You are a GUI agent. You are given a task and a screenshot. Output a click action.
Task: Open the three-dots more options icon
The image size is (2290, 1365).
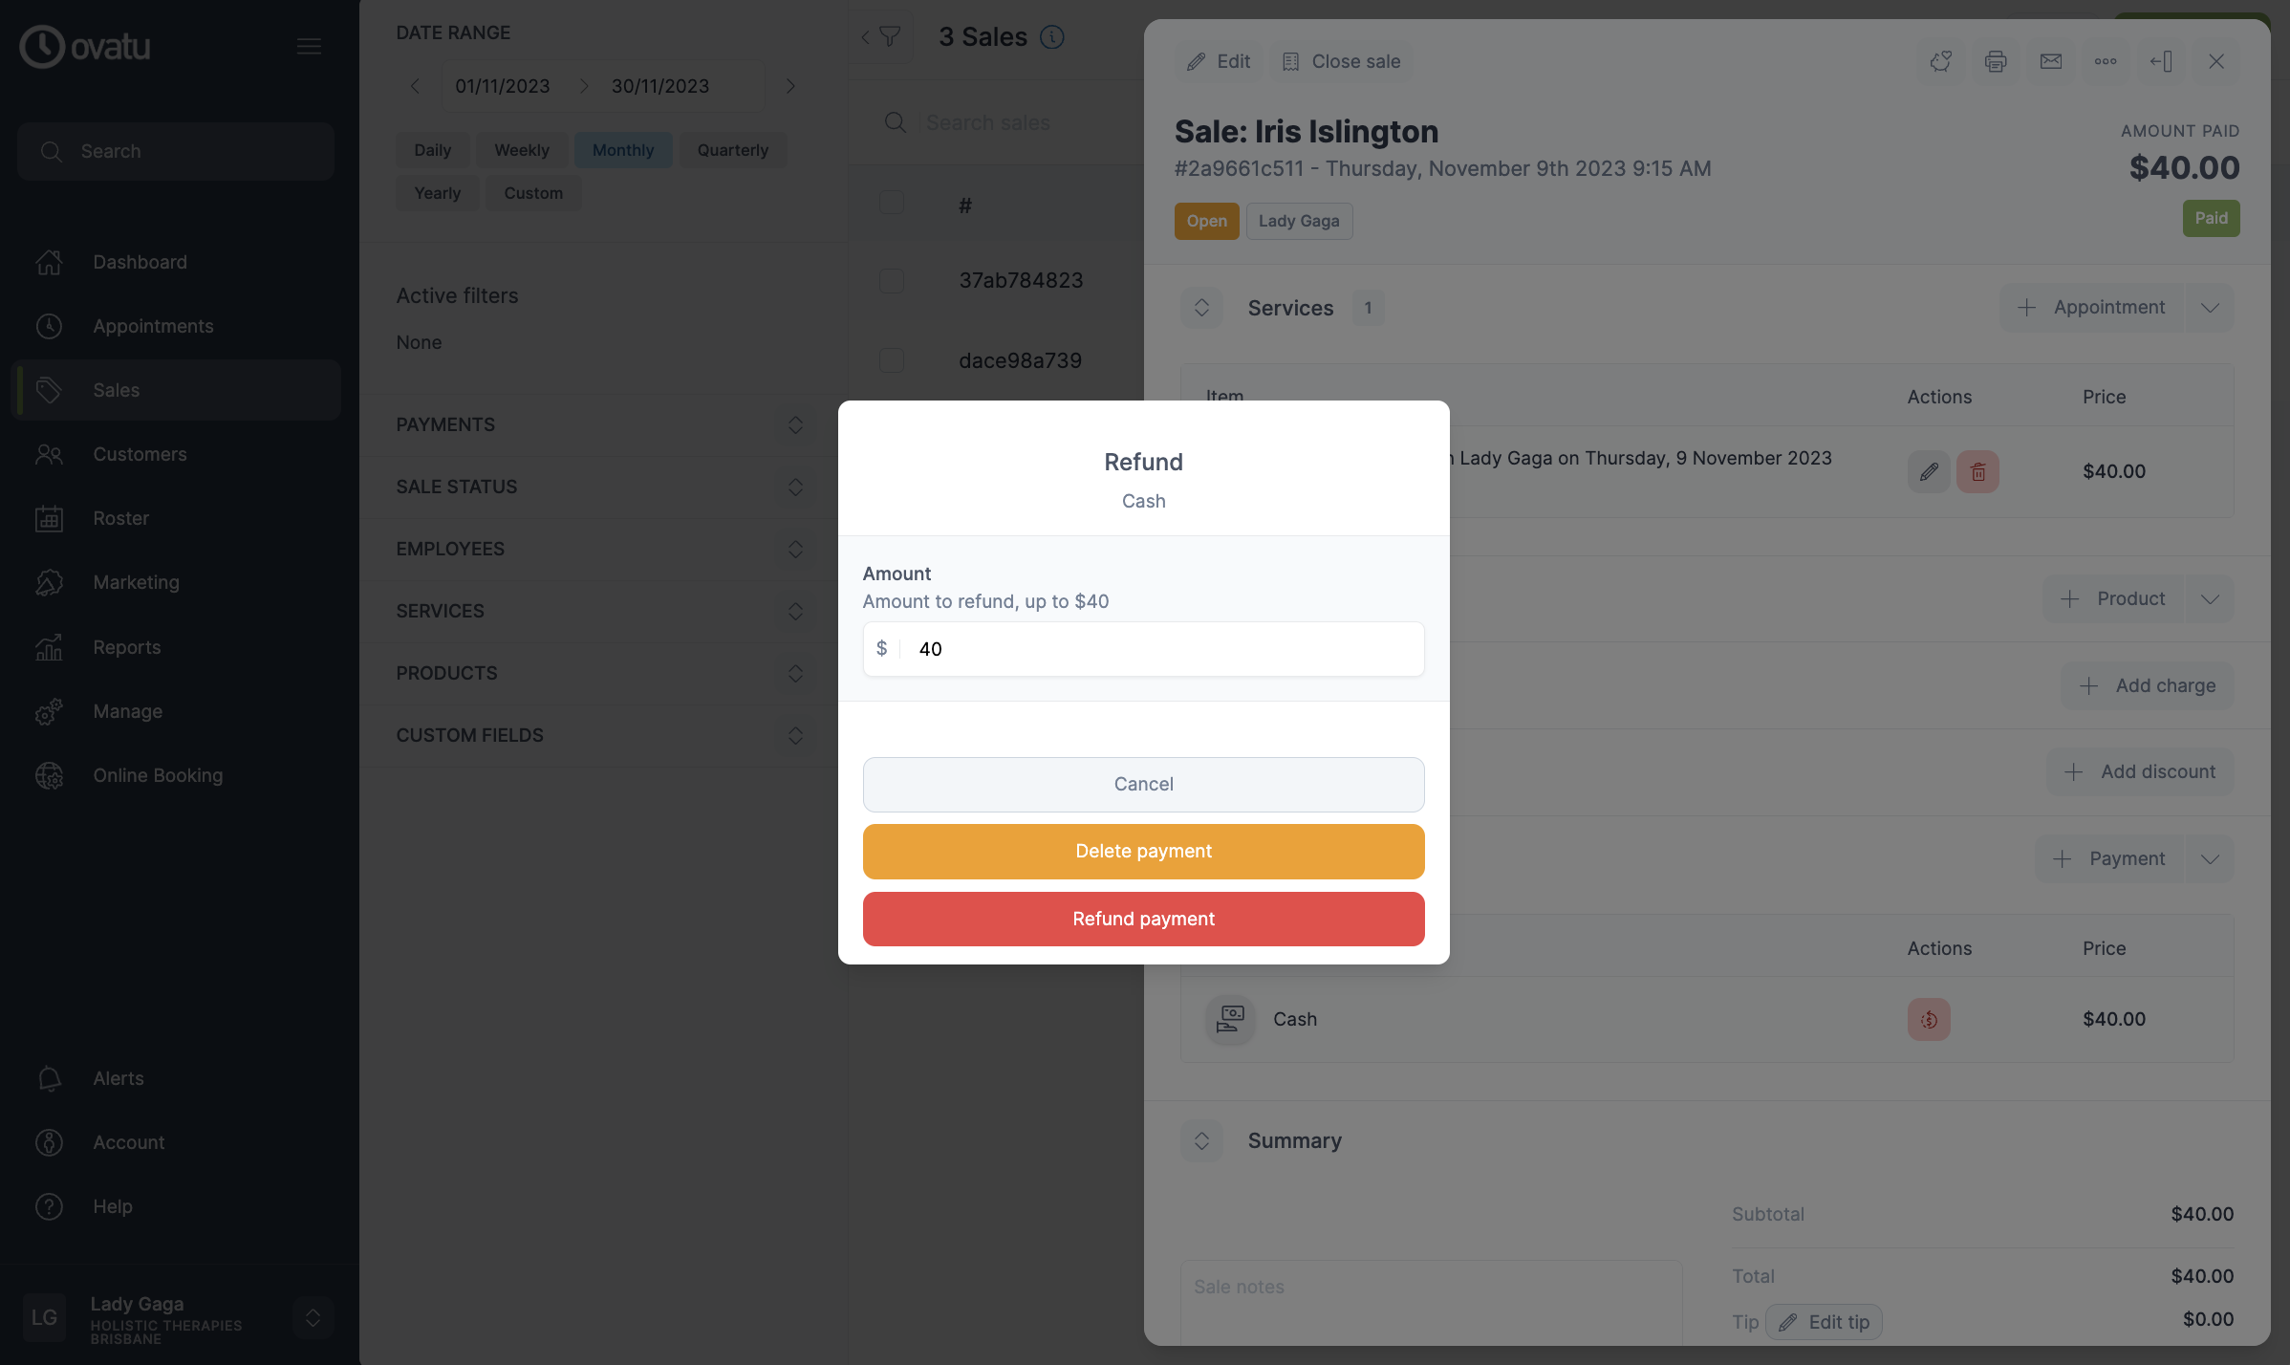[x=2106, y=61]
